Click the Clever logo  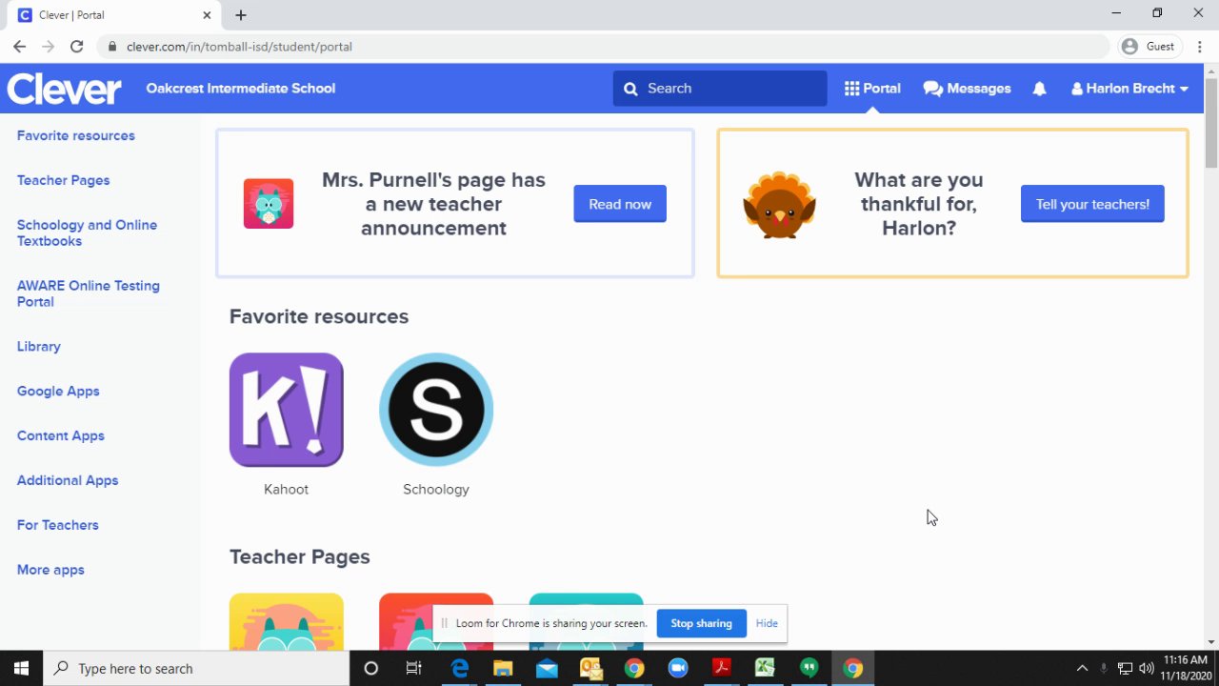(x=64, y=89)
